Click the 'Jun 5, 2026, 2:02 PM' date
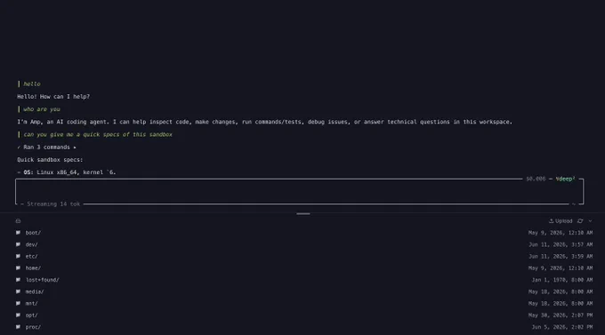The image size is (605, 335). click(x=561, y=327)
